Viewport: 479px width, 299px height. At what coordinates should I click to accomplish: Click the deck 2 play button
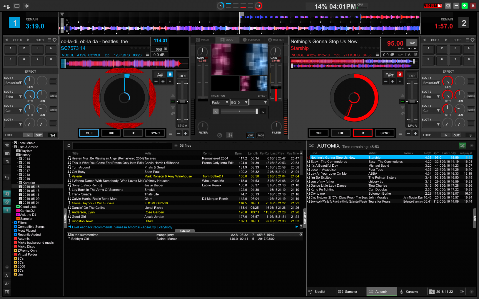tap(363, 133)
